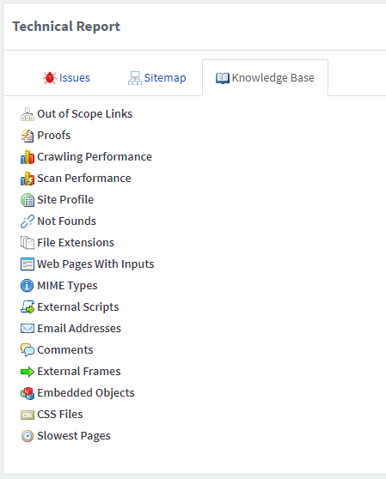This screenshot has width=386, height=479.
Task: View the Scan Performance report
Action: pyautogui.click(x=84, y=178)
